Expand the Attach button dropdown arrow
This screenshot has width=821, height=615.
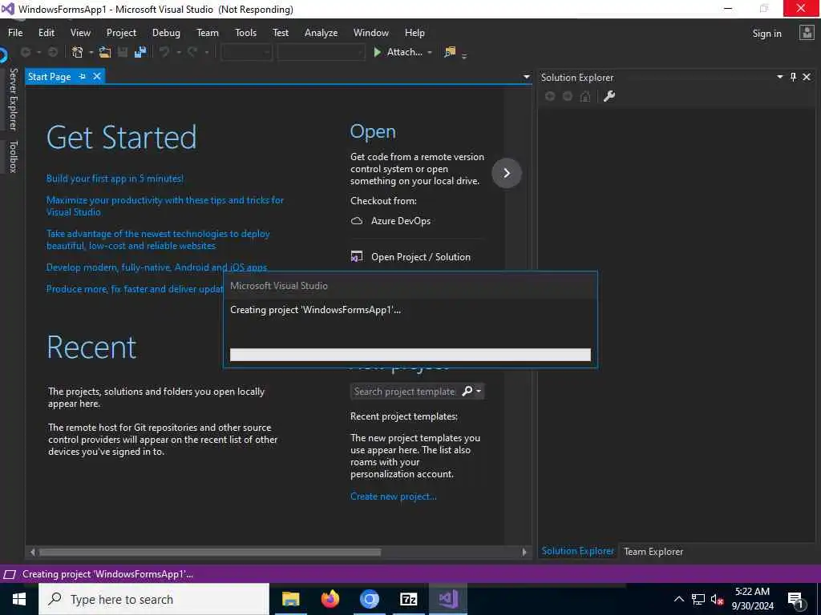point(430,52)
